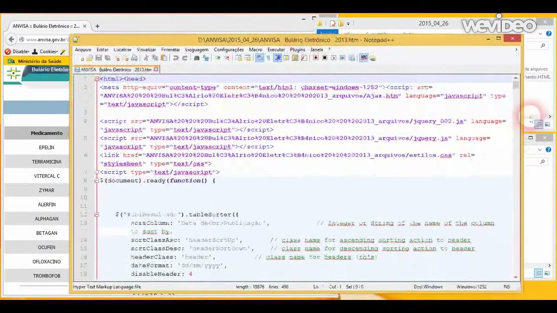Click the Print toolbar icon
Screen dimensions: 557x313
coord(134,58)
